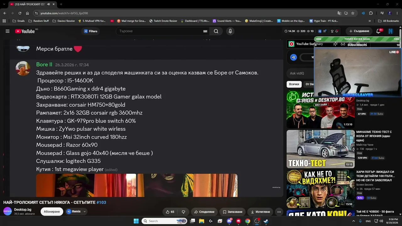This screenshot has width=402, height=226.
Task: Open the Emails bookmark folder
Action: tap(19, 21)
